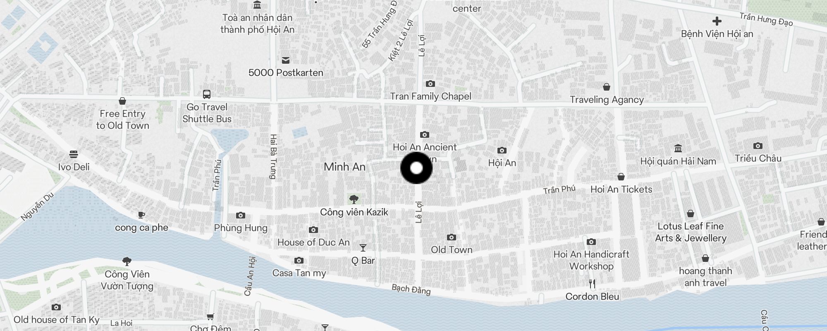The height and width of the screenshot is (331, 827).
Task: Select the Cordon Bleu restaurant icon
Action: (592, 284)
